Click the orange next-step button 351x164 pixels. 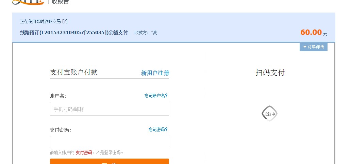pos(110,161)
